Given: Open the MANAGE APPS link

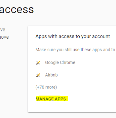Looking at the screenshot, I should coord(51,99).
